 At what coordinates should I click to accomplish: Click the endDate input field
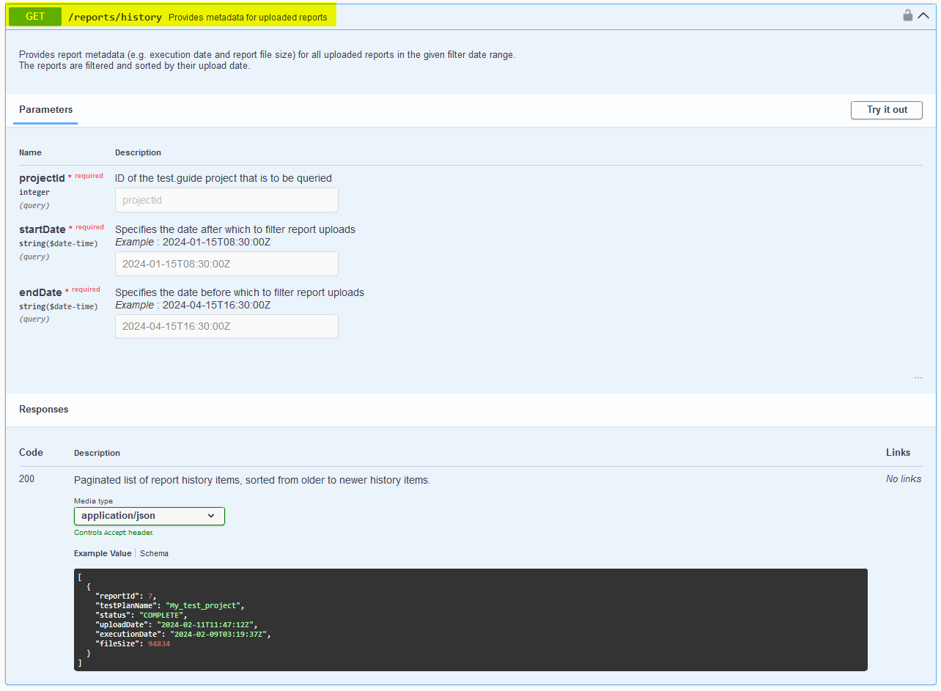[x=226, y=326]
